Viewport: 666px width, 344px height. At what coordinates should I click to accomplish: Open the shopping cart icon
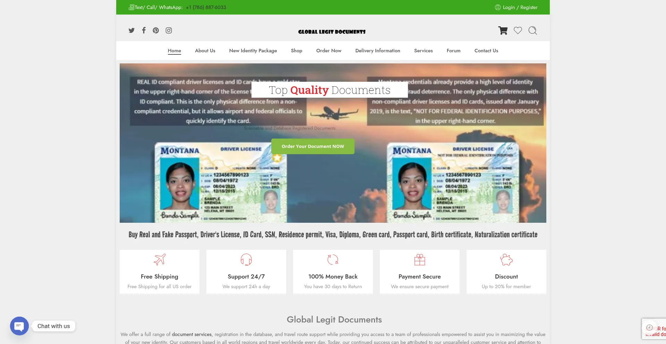(x=503, y=30)
